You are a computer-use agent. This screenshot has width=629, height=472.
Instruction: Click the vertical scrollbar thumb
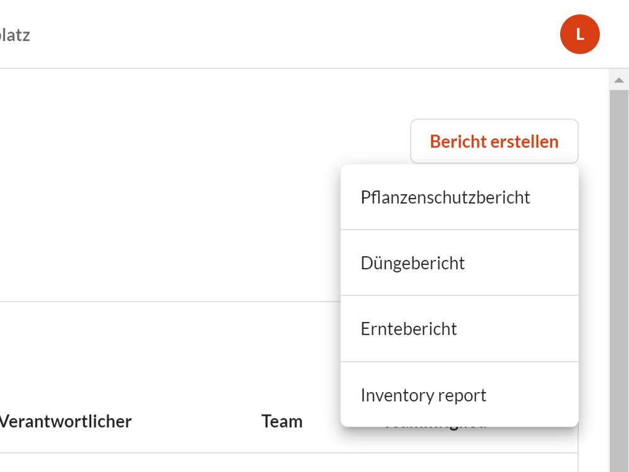[618, 279]
